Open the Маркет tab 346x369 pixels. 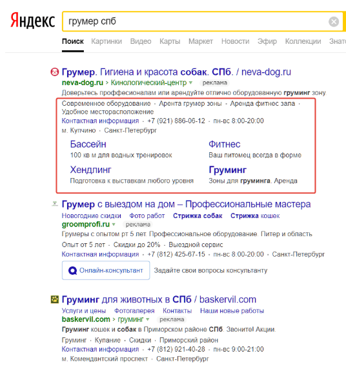point(201,41)
